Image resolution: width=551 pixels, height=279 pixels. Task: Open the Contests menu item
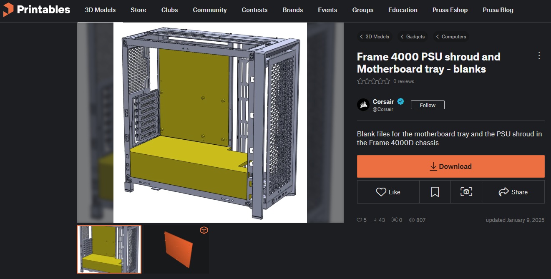pos(254,10)
